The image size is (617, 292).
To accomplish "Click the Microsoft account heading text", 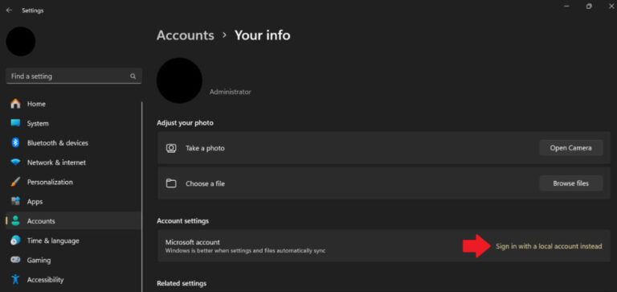I will [193, 242].
